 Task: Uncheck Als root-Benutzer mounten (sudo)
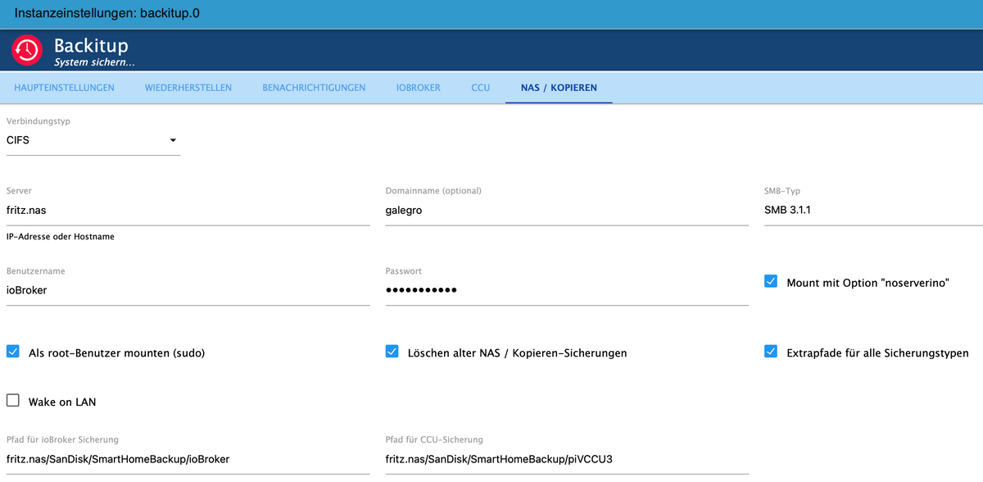(x=13, y=352)
